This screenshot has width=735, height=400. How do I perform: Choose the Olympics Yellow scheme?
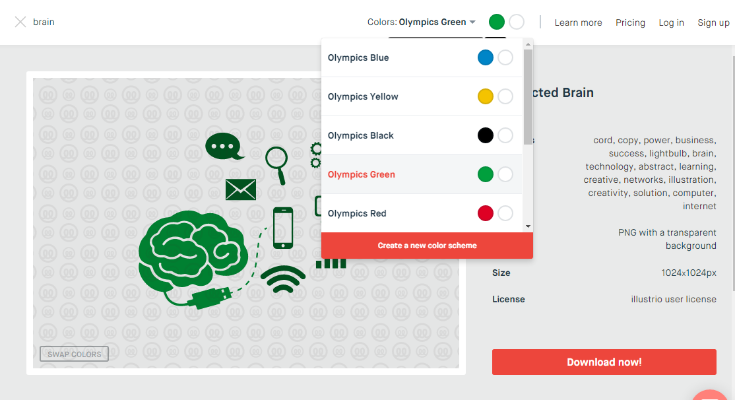[x=363, y=96]
